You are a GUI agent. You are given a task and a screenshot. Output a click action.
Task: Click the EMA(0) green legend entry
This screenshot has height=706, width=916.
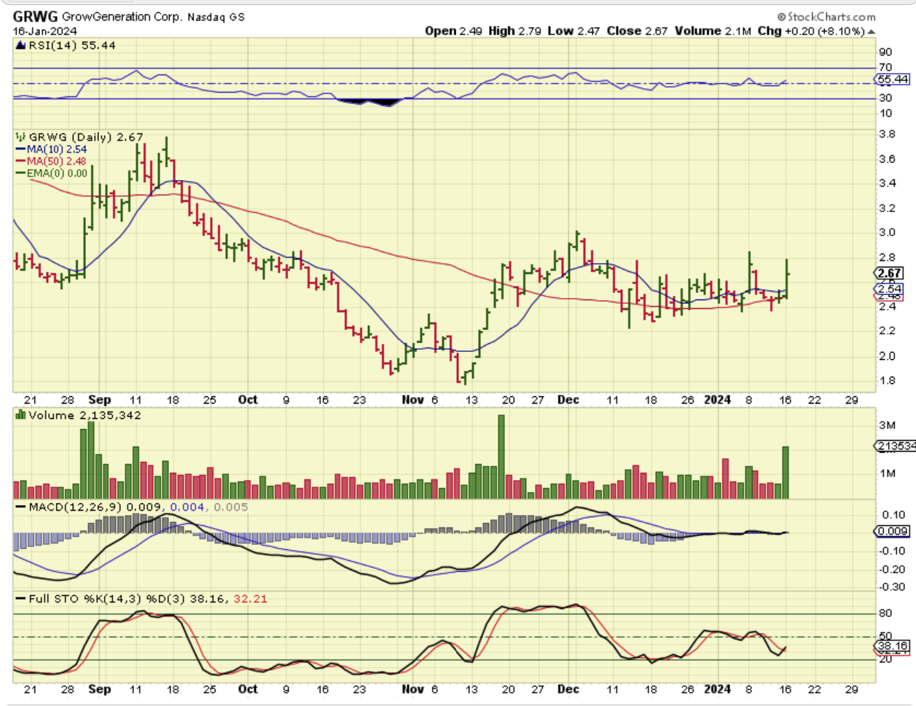(51, 173)
